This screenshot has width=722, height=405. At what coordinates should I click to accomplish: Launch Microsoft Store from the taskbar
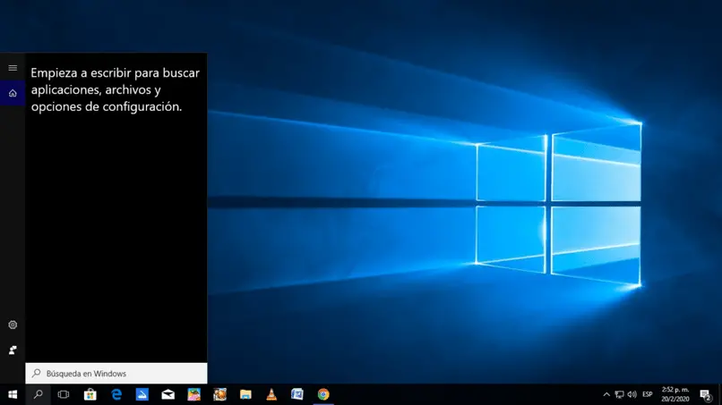tap(90, 394)
